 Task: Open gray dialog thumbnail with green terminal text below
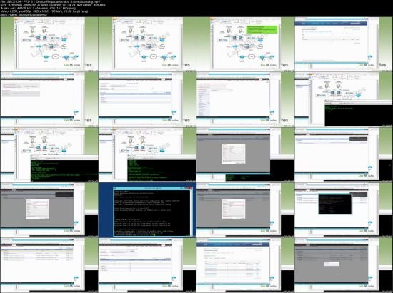[x=245, y=154]
